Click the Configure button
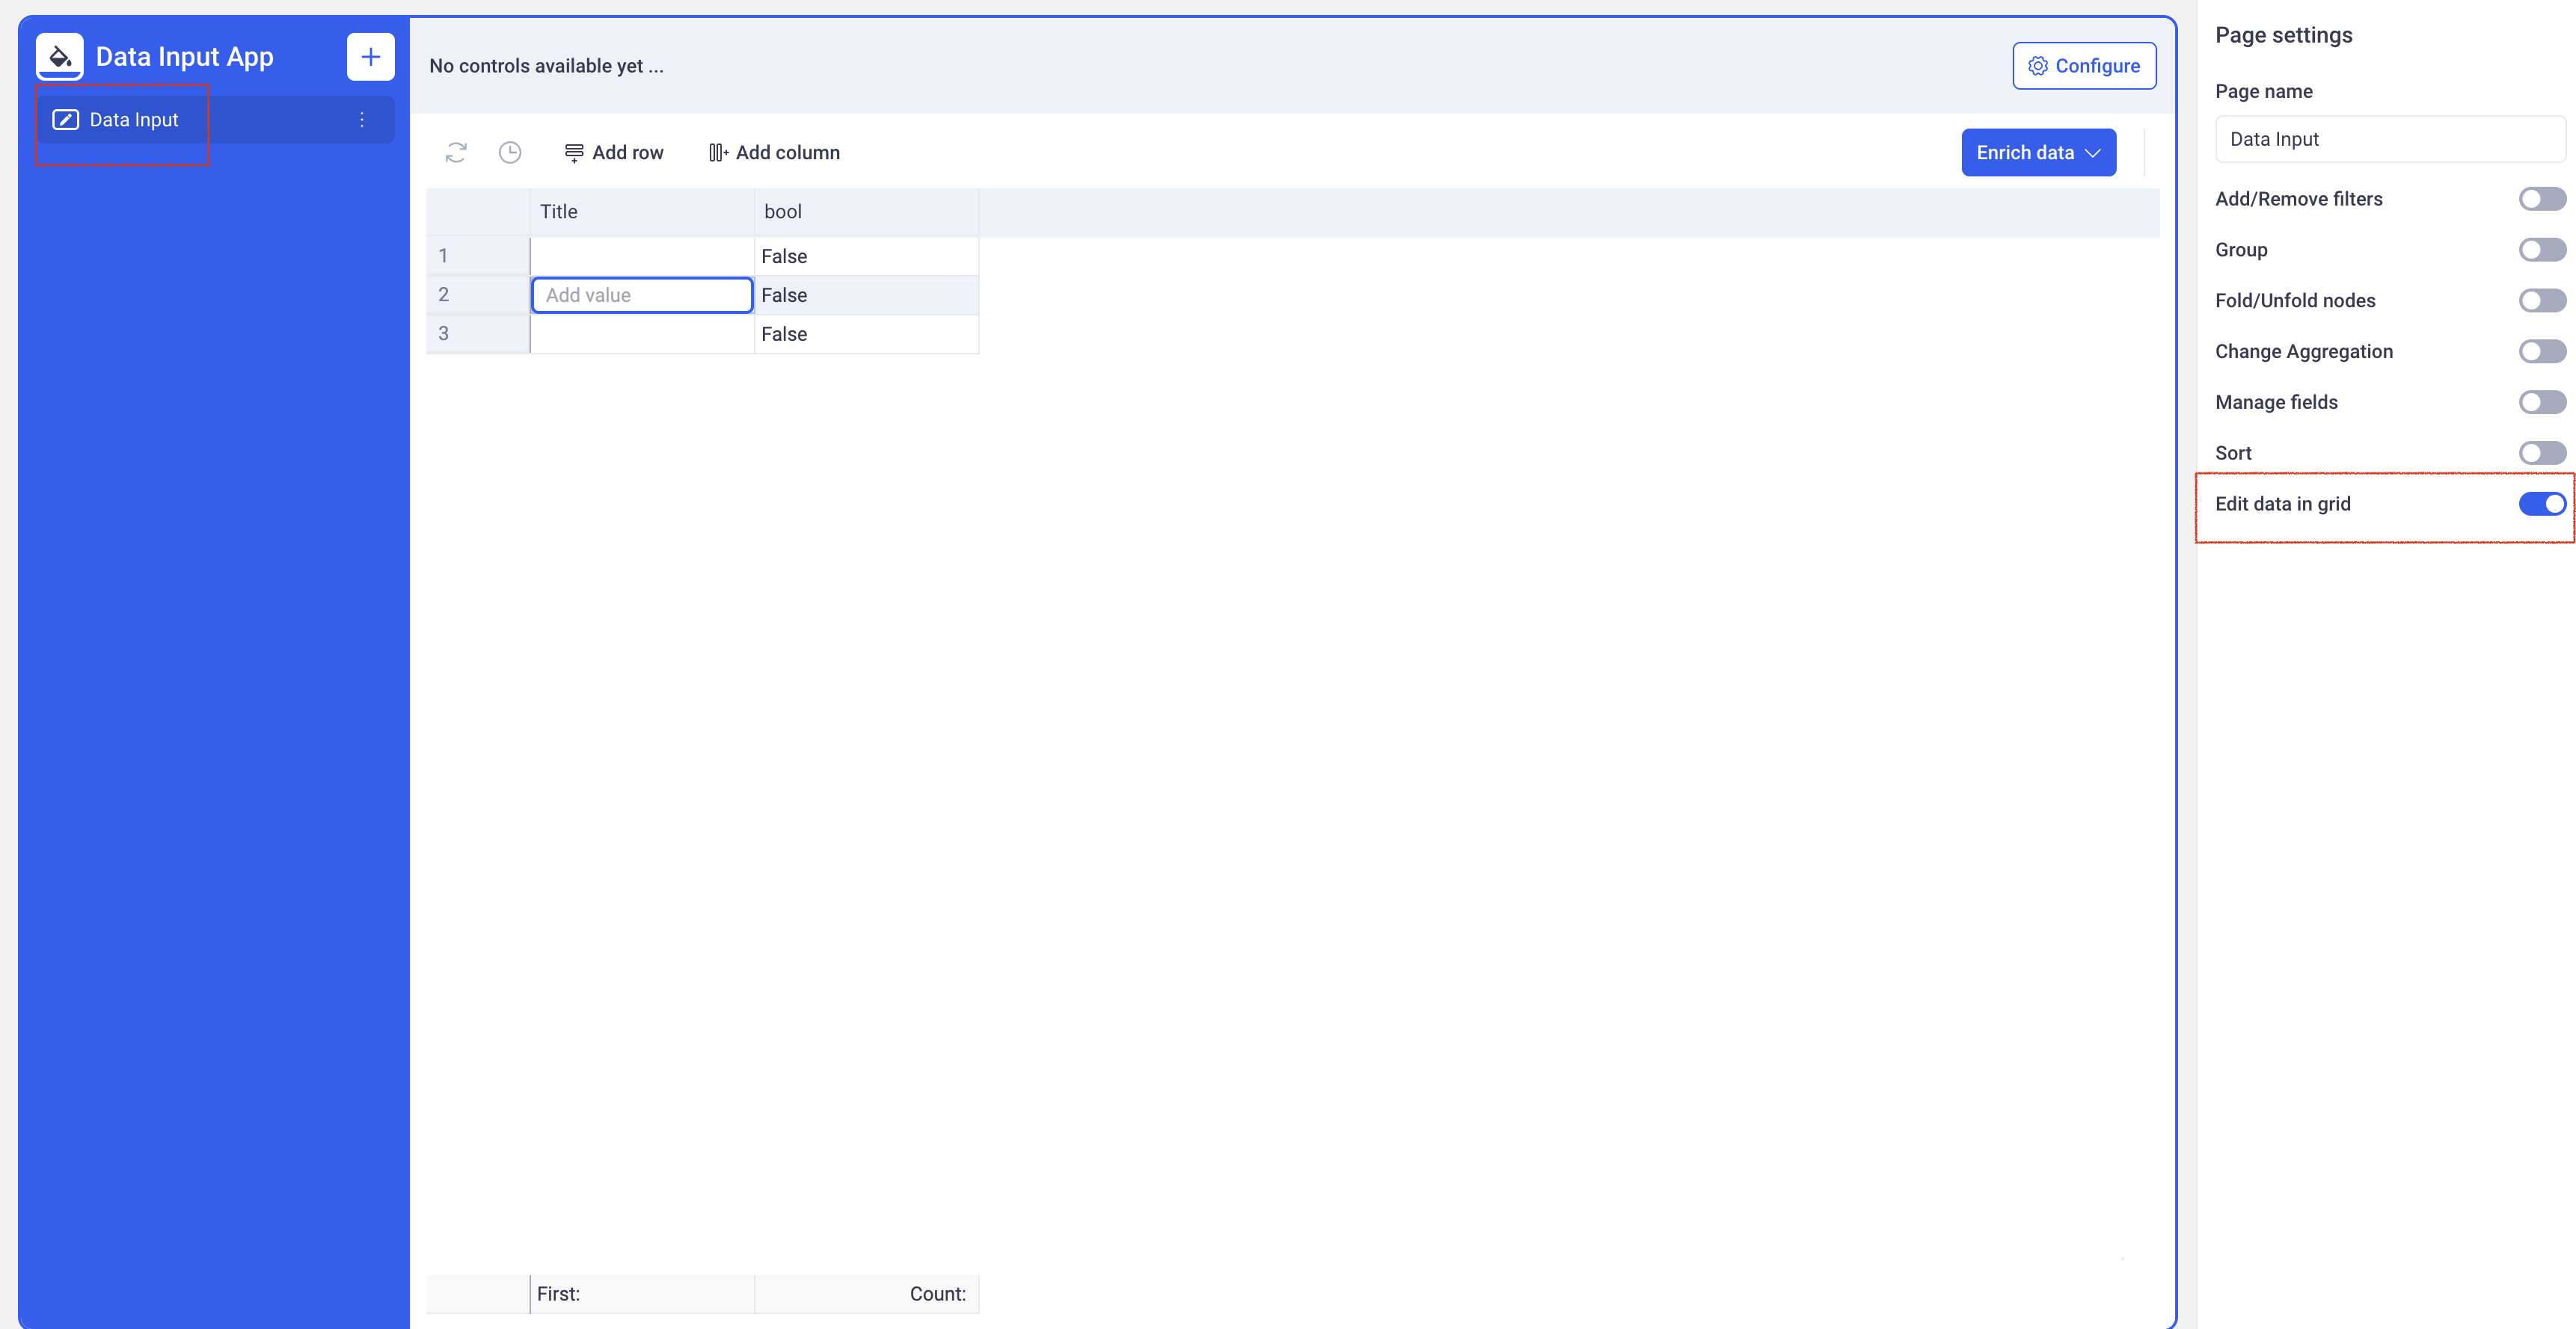This screenshot has width=2576, height=1329. point(2083,66)
